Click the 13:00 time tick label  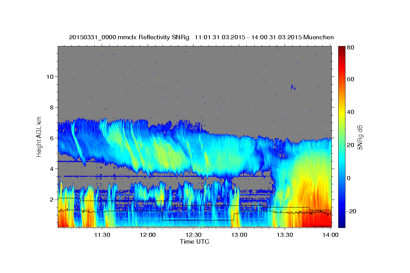[239, 235]
